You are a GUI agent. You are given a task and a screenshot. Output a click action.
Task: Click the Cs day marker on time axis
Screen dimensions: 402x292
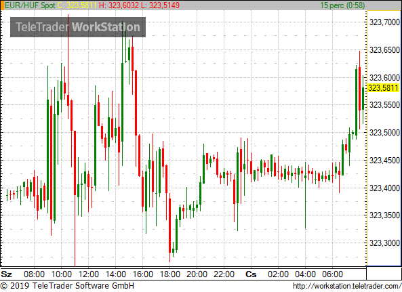[x=251, y=274]
